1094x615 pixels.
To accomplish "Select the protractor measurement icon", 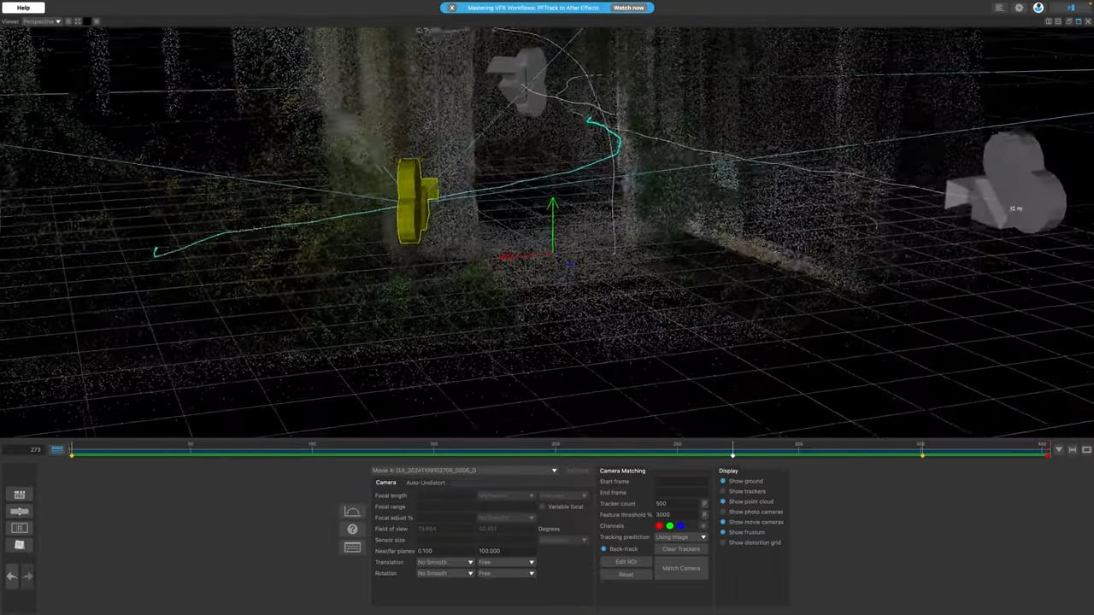I will point(352,511).
